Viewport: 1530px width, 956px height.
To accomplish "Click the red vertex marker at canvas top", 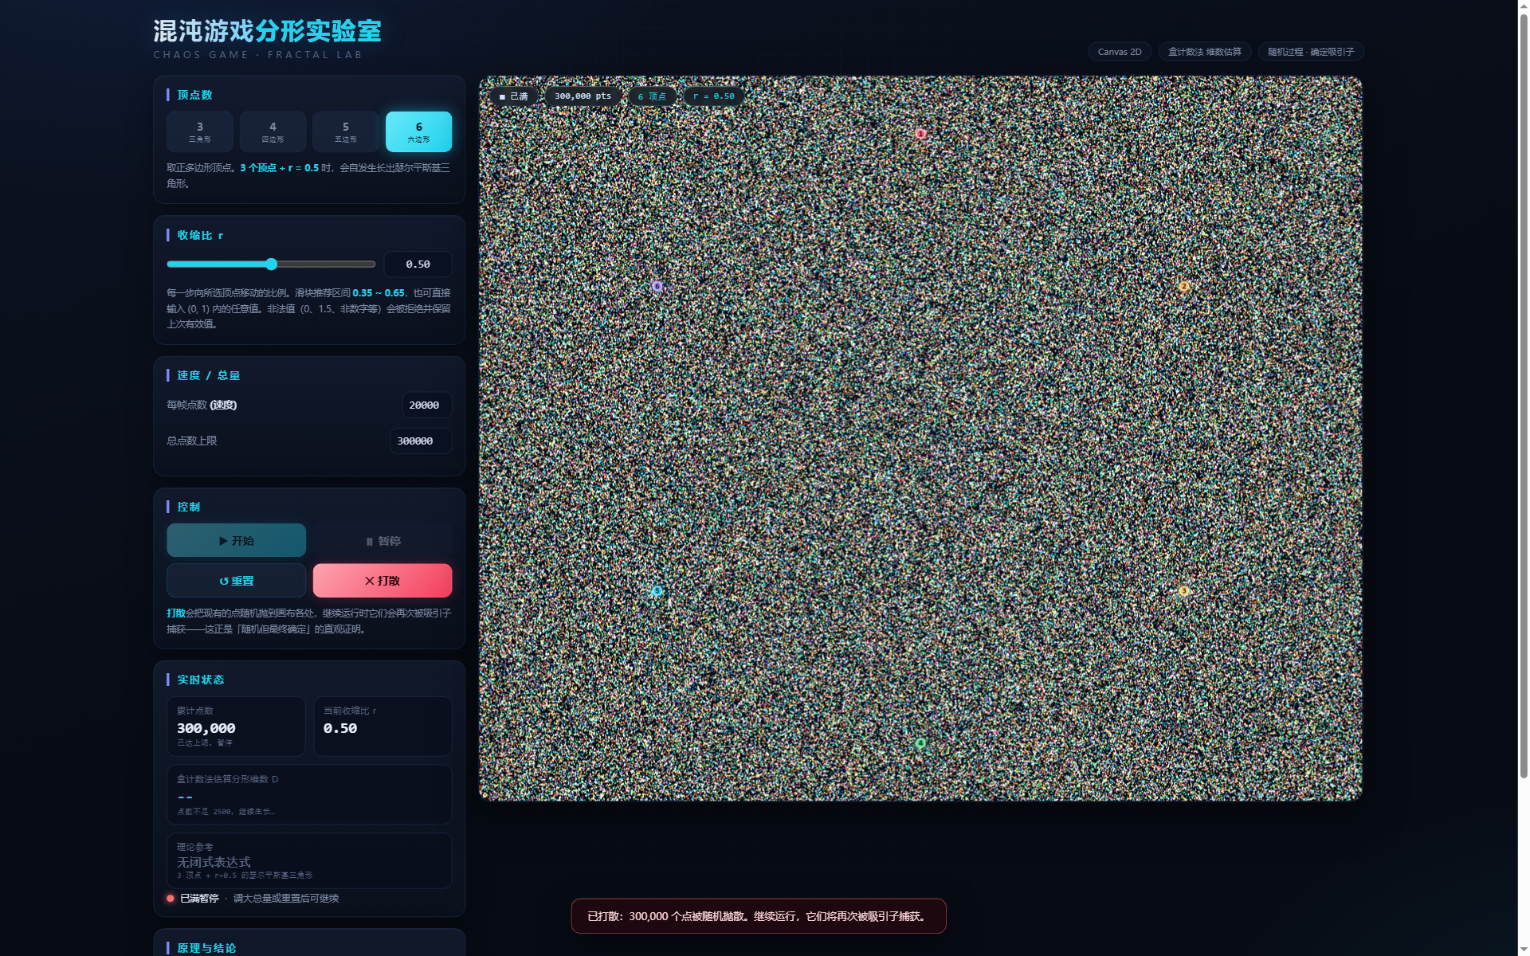I will point(920,134).
